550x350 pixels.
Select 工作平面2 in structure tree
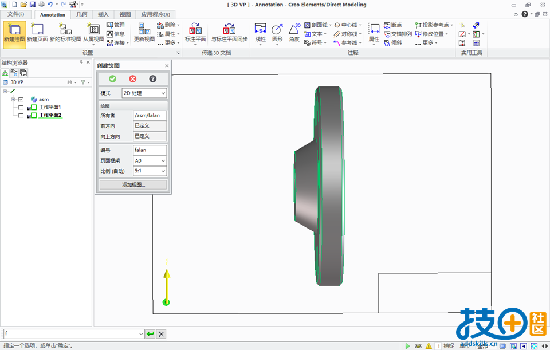[x=50, y=115]
